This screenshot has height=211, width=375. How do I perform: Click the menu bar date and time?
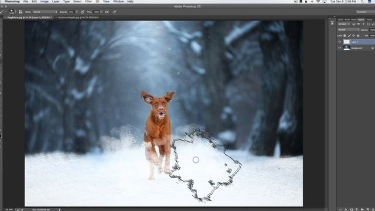click(343, 1)
